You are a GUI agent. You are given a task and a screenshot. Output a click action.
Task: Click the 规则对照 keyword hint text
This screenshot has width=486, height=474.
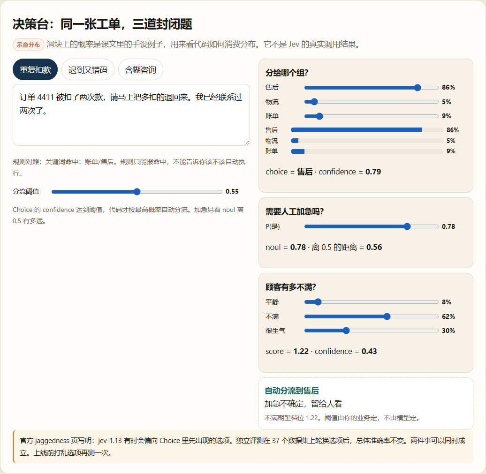tap(129, 167)
